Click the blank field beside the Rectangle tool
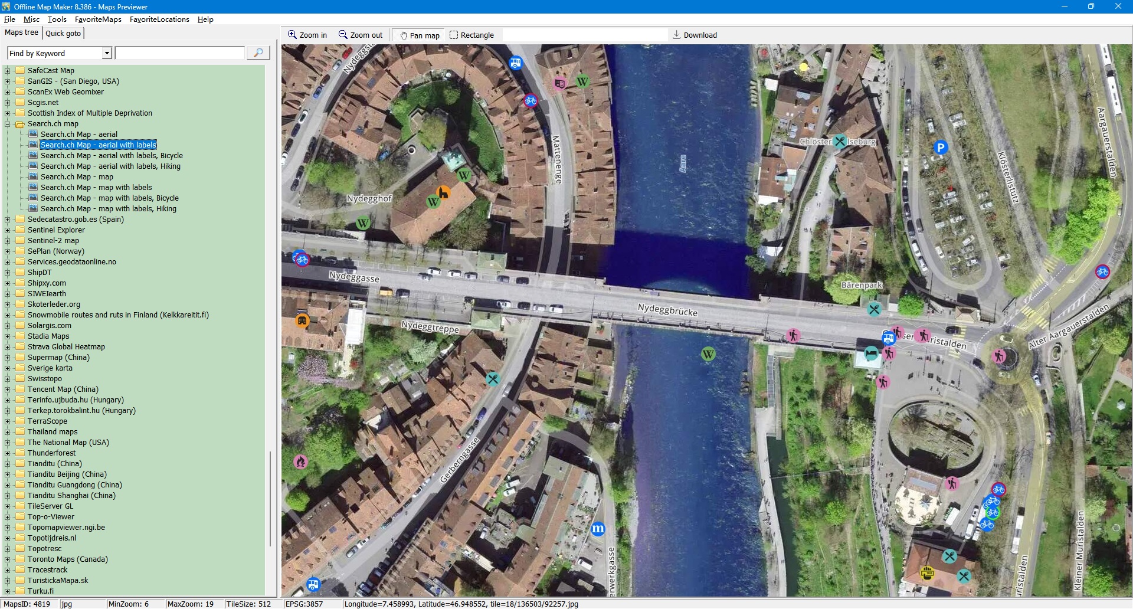 pyautogui.click(x=584, y=35)
